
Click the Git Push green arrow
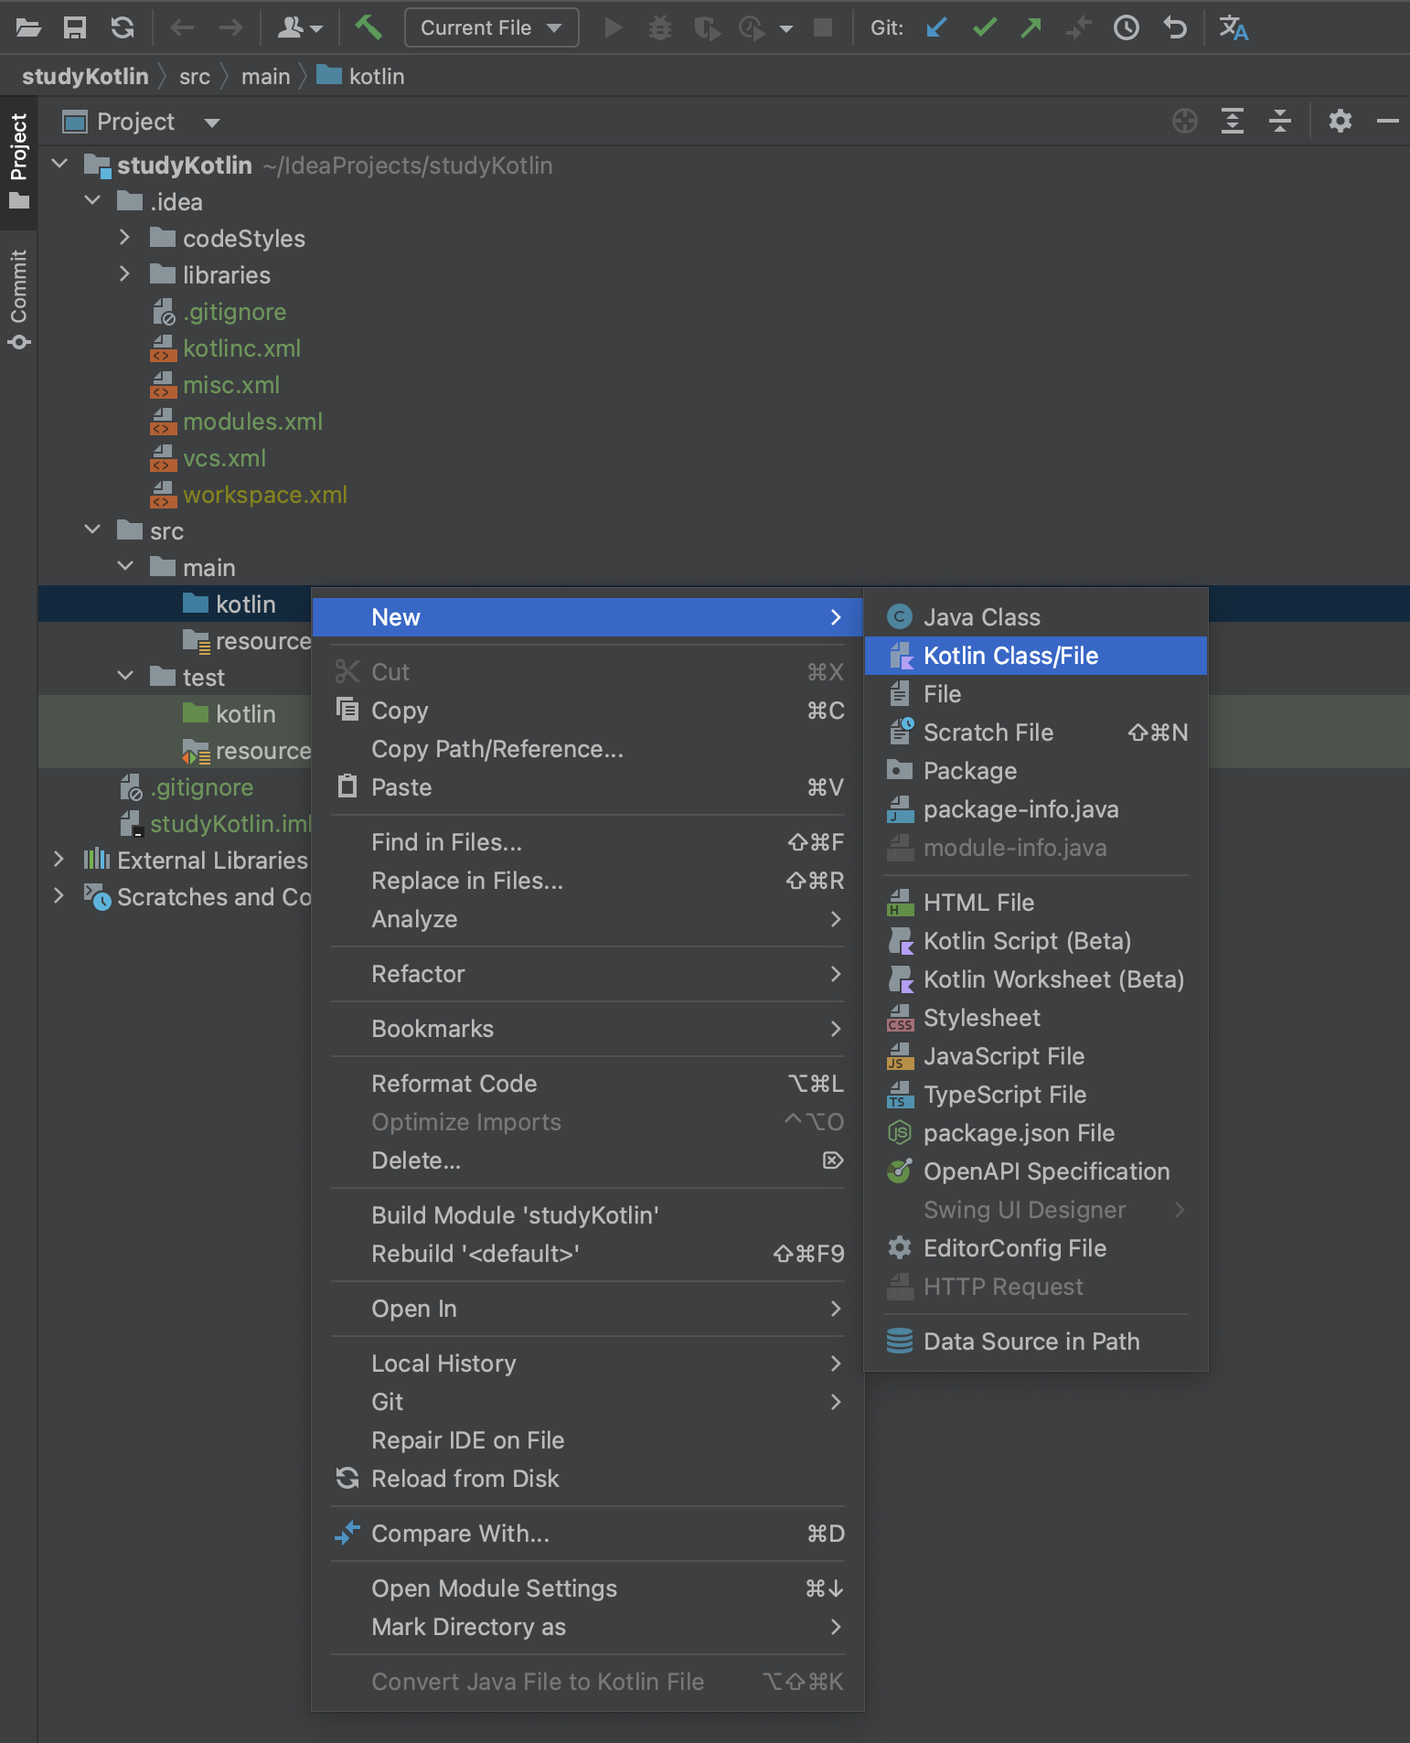1031,28
